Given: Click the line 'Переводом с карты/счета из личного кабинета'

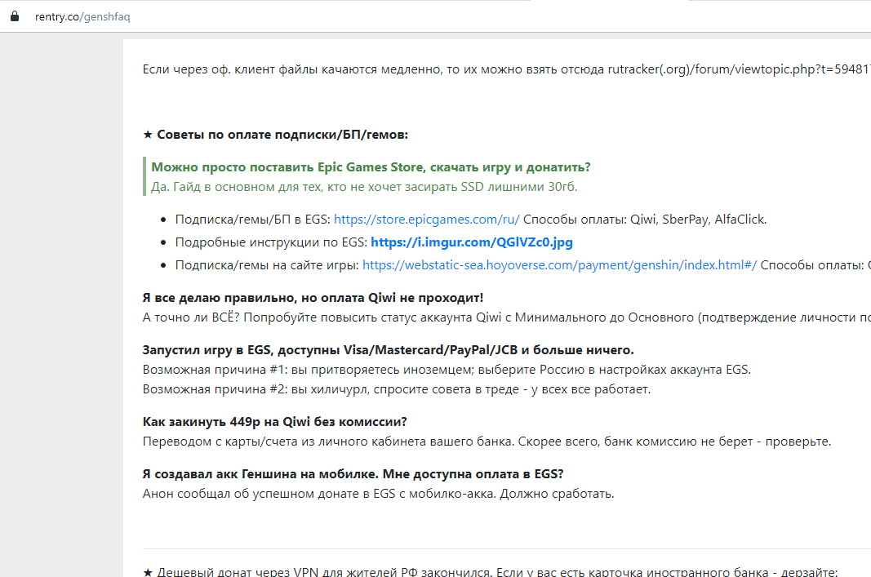Looking at the screenshot, I should [487, 442].
